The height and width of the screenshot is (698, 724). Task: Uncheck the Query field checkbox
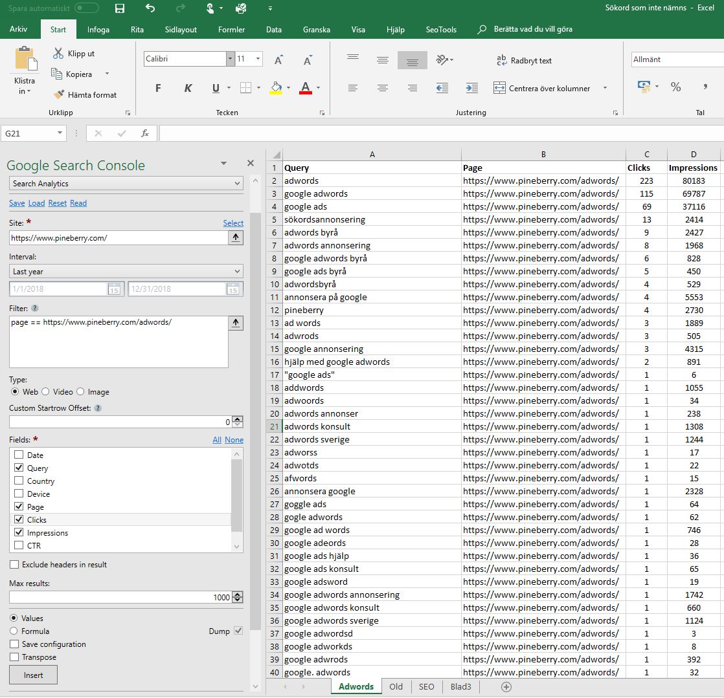[x=19, y=468]
